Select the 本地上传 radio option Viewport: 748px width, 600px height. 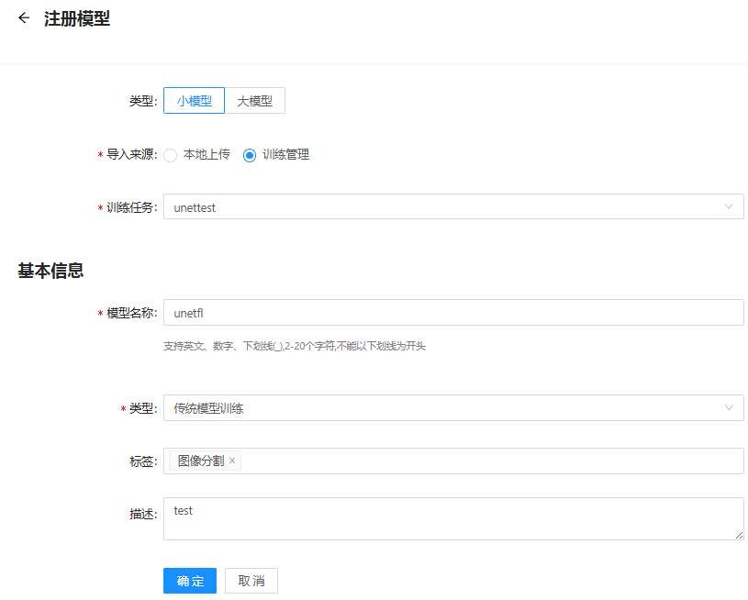[171, 155]
